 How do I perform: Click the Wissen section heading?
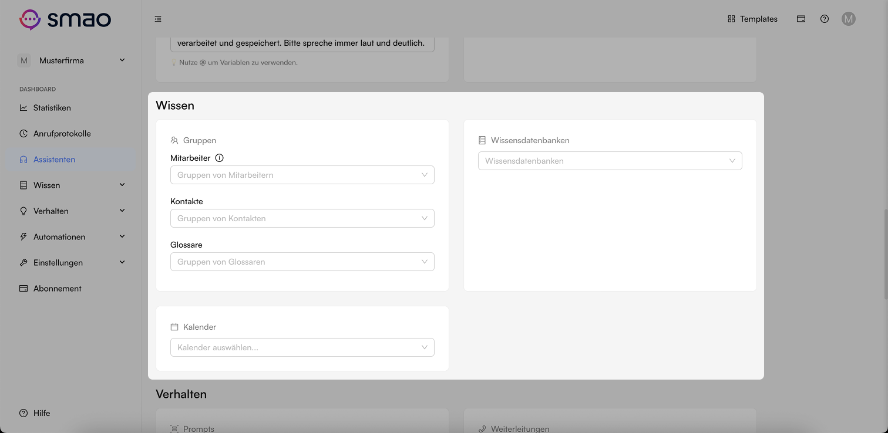point(175,106)
